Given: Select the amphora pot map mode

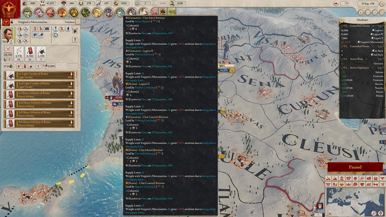Looking at the screenshot, I should pos(362,184).
